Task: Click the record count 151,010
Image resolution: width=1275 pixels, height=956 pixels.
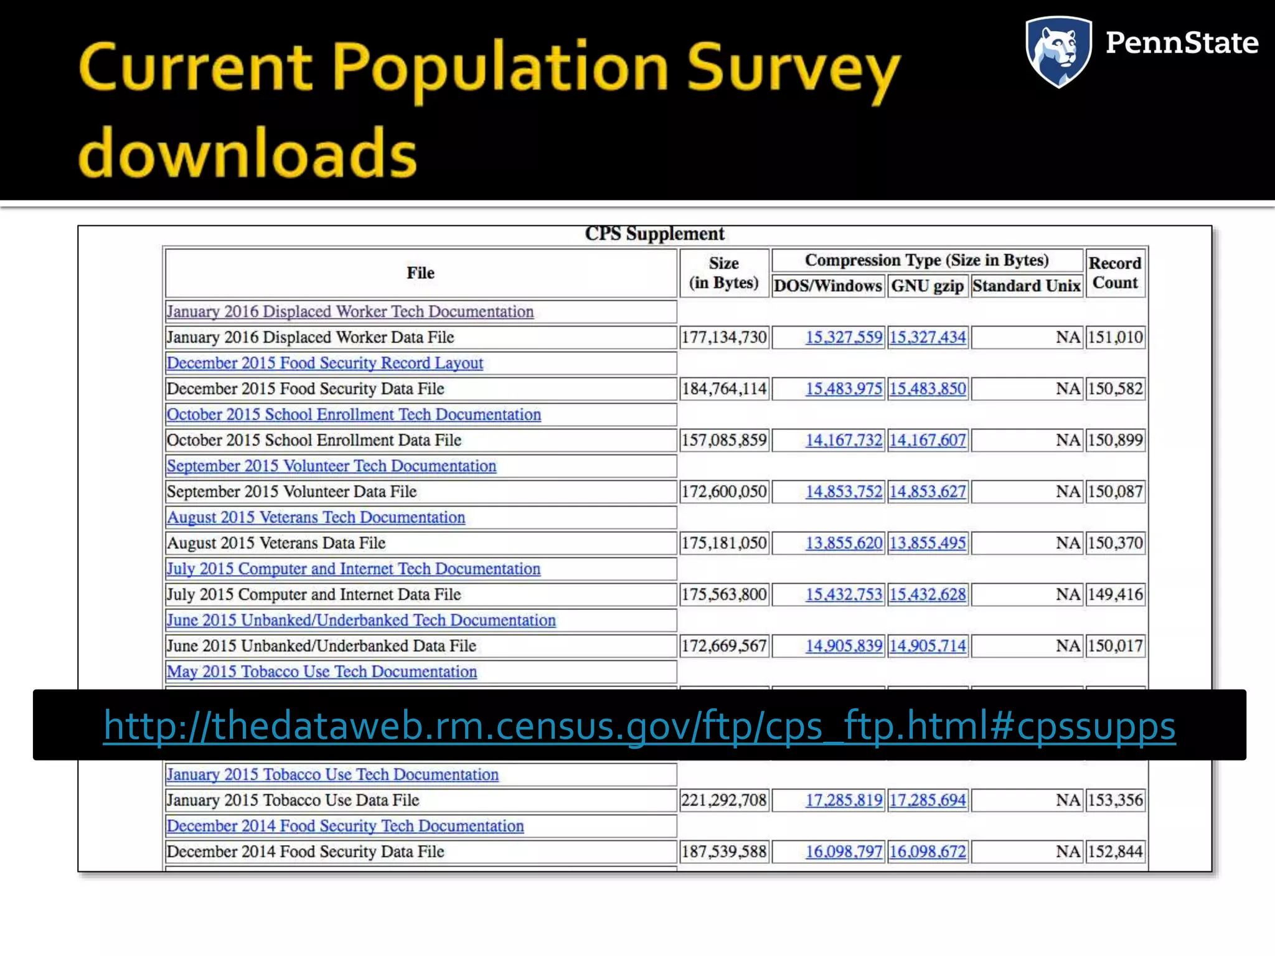Action: click(x=1115, y=337)
